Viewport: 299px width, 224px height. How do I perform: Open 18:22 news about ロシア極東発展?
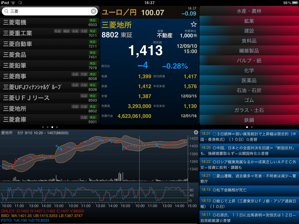point(249,164)
